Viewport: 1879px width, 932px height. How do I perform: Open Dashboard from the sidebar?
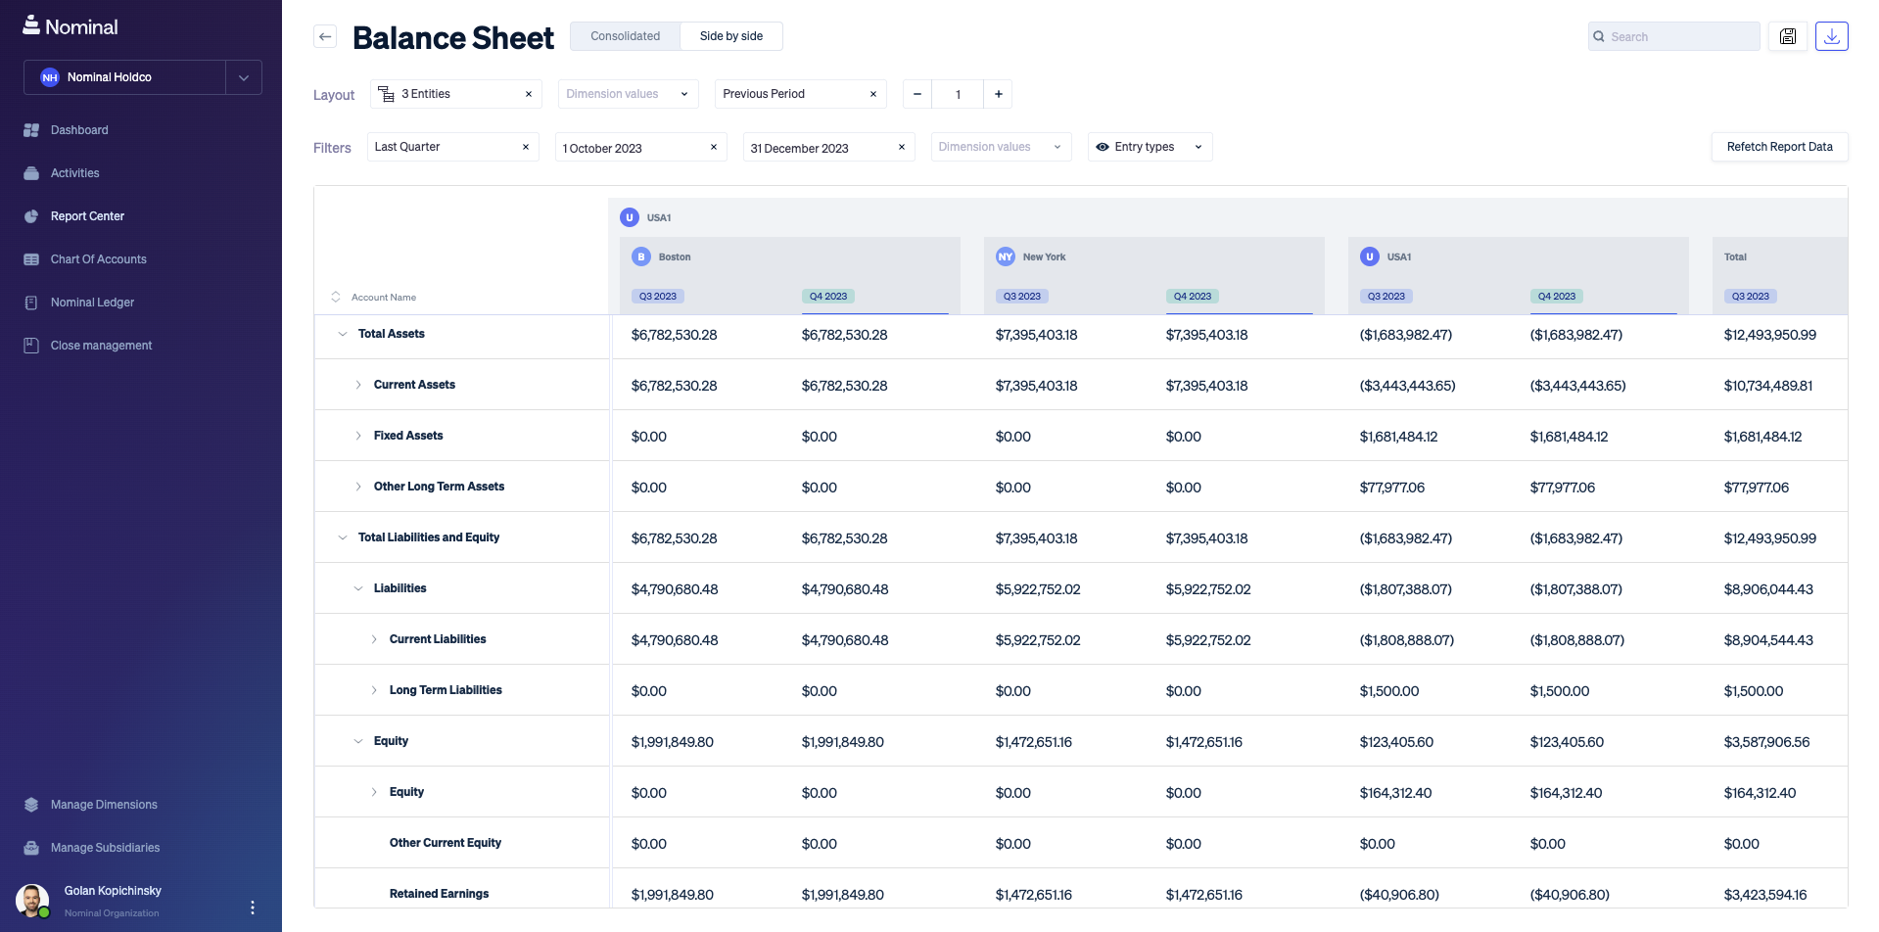pos(79,130)
